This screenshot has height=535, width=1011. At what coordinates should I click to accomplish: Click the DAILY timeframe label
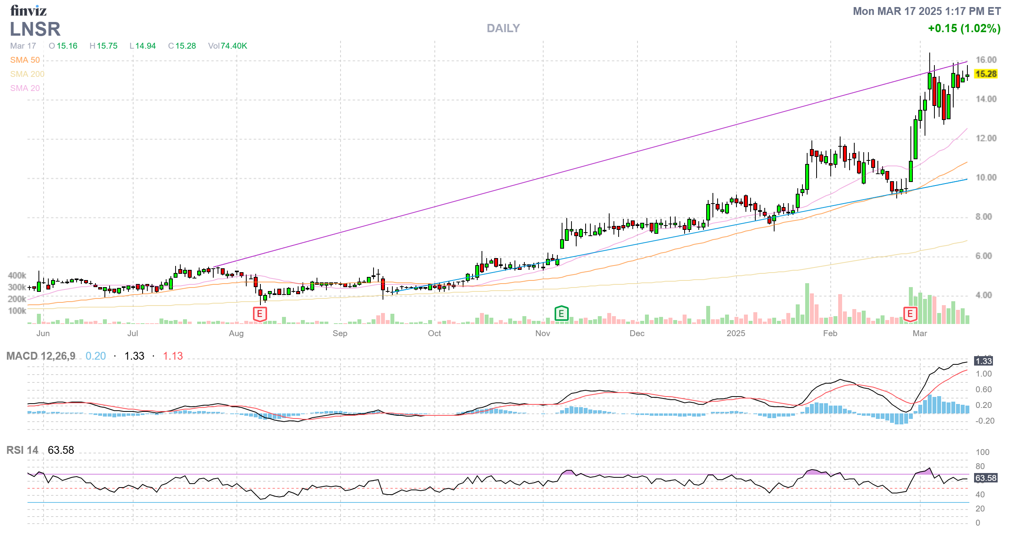(503, 28)
